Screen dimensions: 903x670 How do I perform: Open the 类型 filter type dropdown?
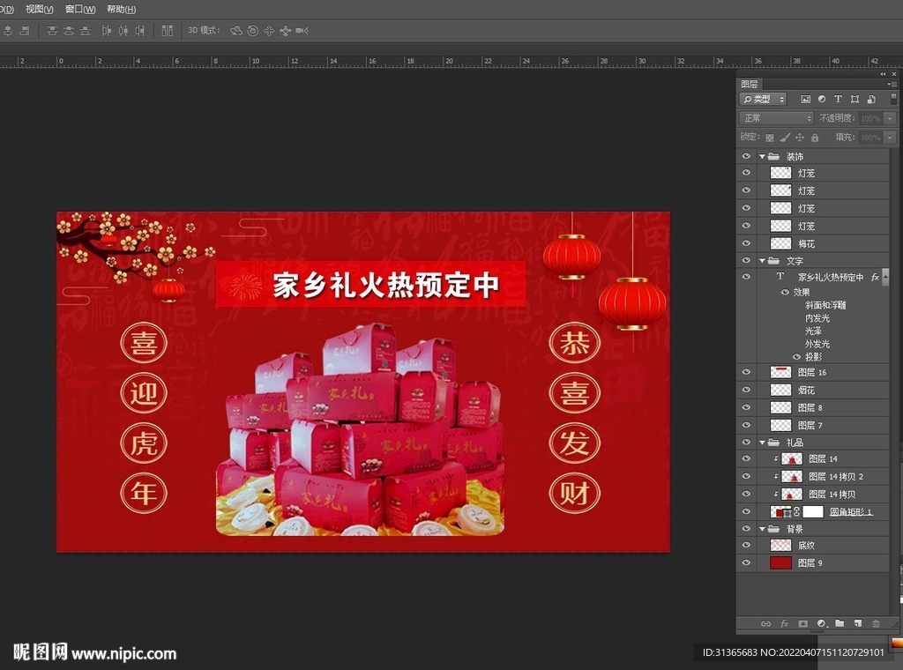click(x=763, y=99)
